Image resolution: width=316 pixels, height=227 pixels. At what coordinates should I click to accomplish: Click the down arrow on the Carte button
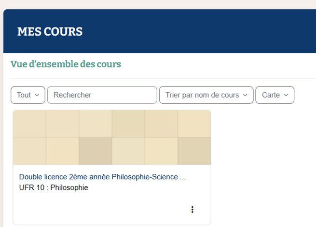pos(286,95)
